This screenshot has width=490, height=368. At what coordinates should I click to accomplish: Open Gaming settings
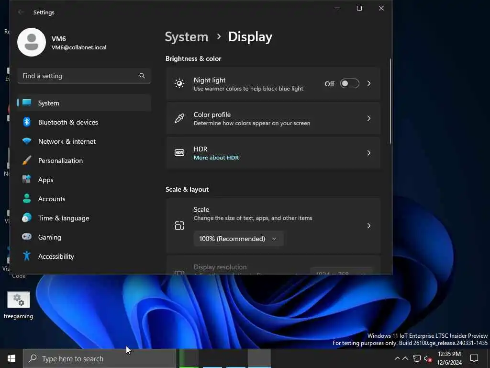(x=84, y=237)
